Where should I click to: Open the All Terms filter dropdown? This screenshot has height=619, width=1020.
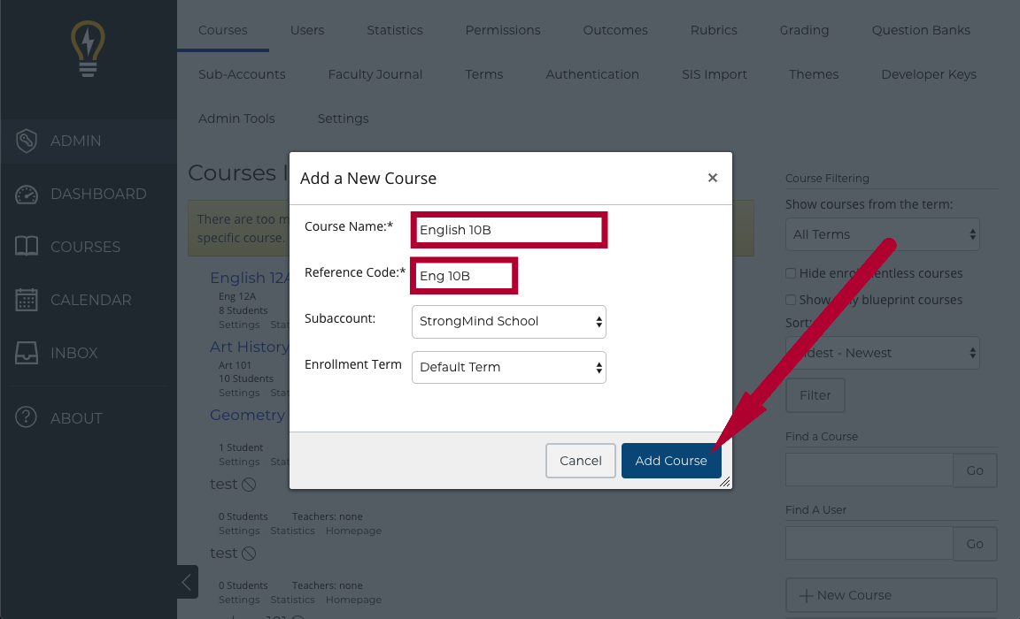(x=882, y=234)
